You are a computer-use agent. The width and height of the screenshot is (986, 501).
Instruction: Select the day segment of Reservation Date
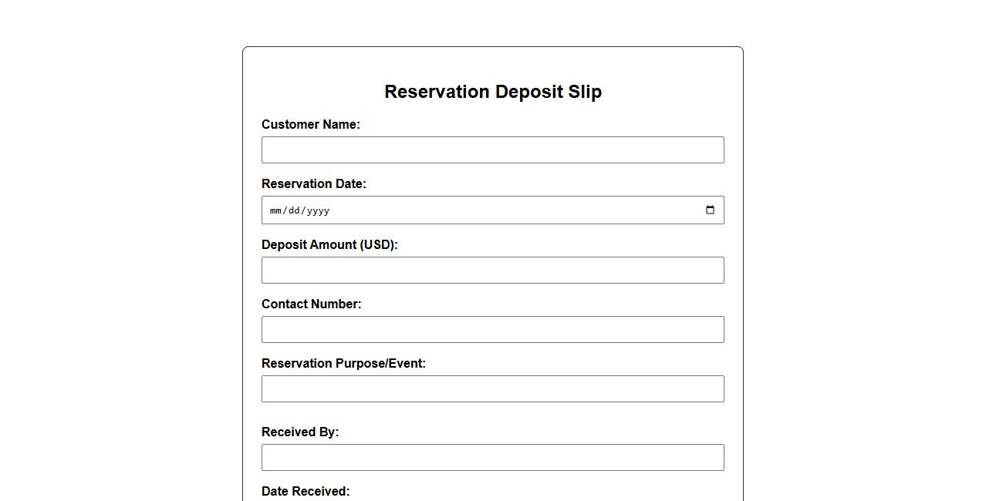[295, 210]
